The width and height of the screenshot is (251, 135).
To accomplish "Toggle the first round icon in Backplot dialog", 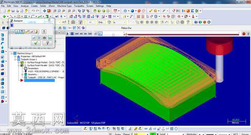I will click(13, 32).
